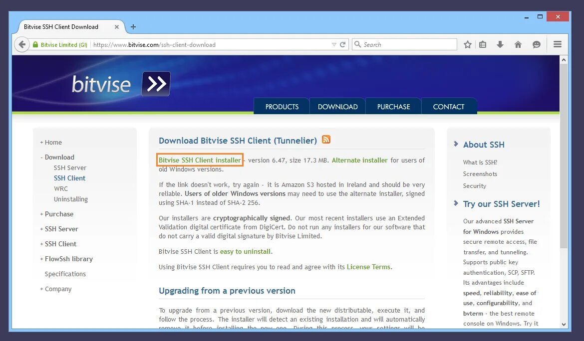Expand the Company sidebar item
Image resolution: width=584 pixels, height=341 pixels.
[x=56, y=289]
